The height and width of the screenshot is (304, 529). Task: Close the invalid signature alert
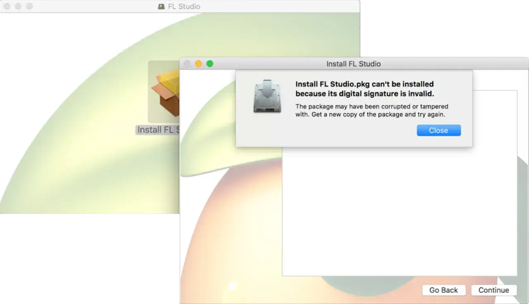click(438, 131)
